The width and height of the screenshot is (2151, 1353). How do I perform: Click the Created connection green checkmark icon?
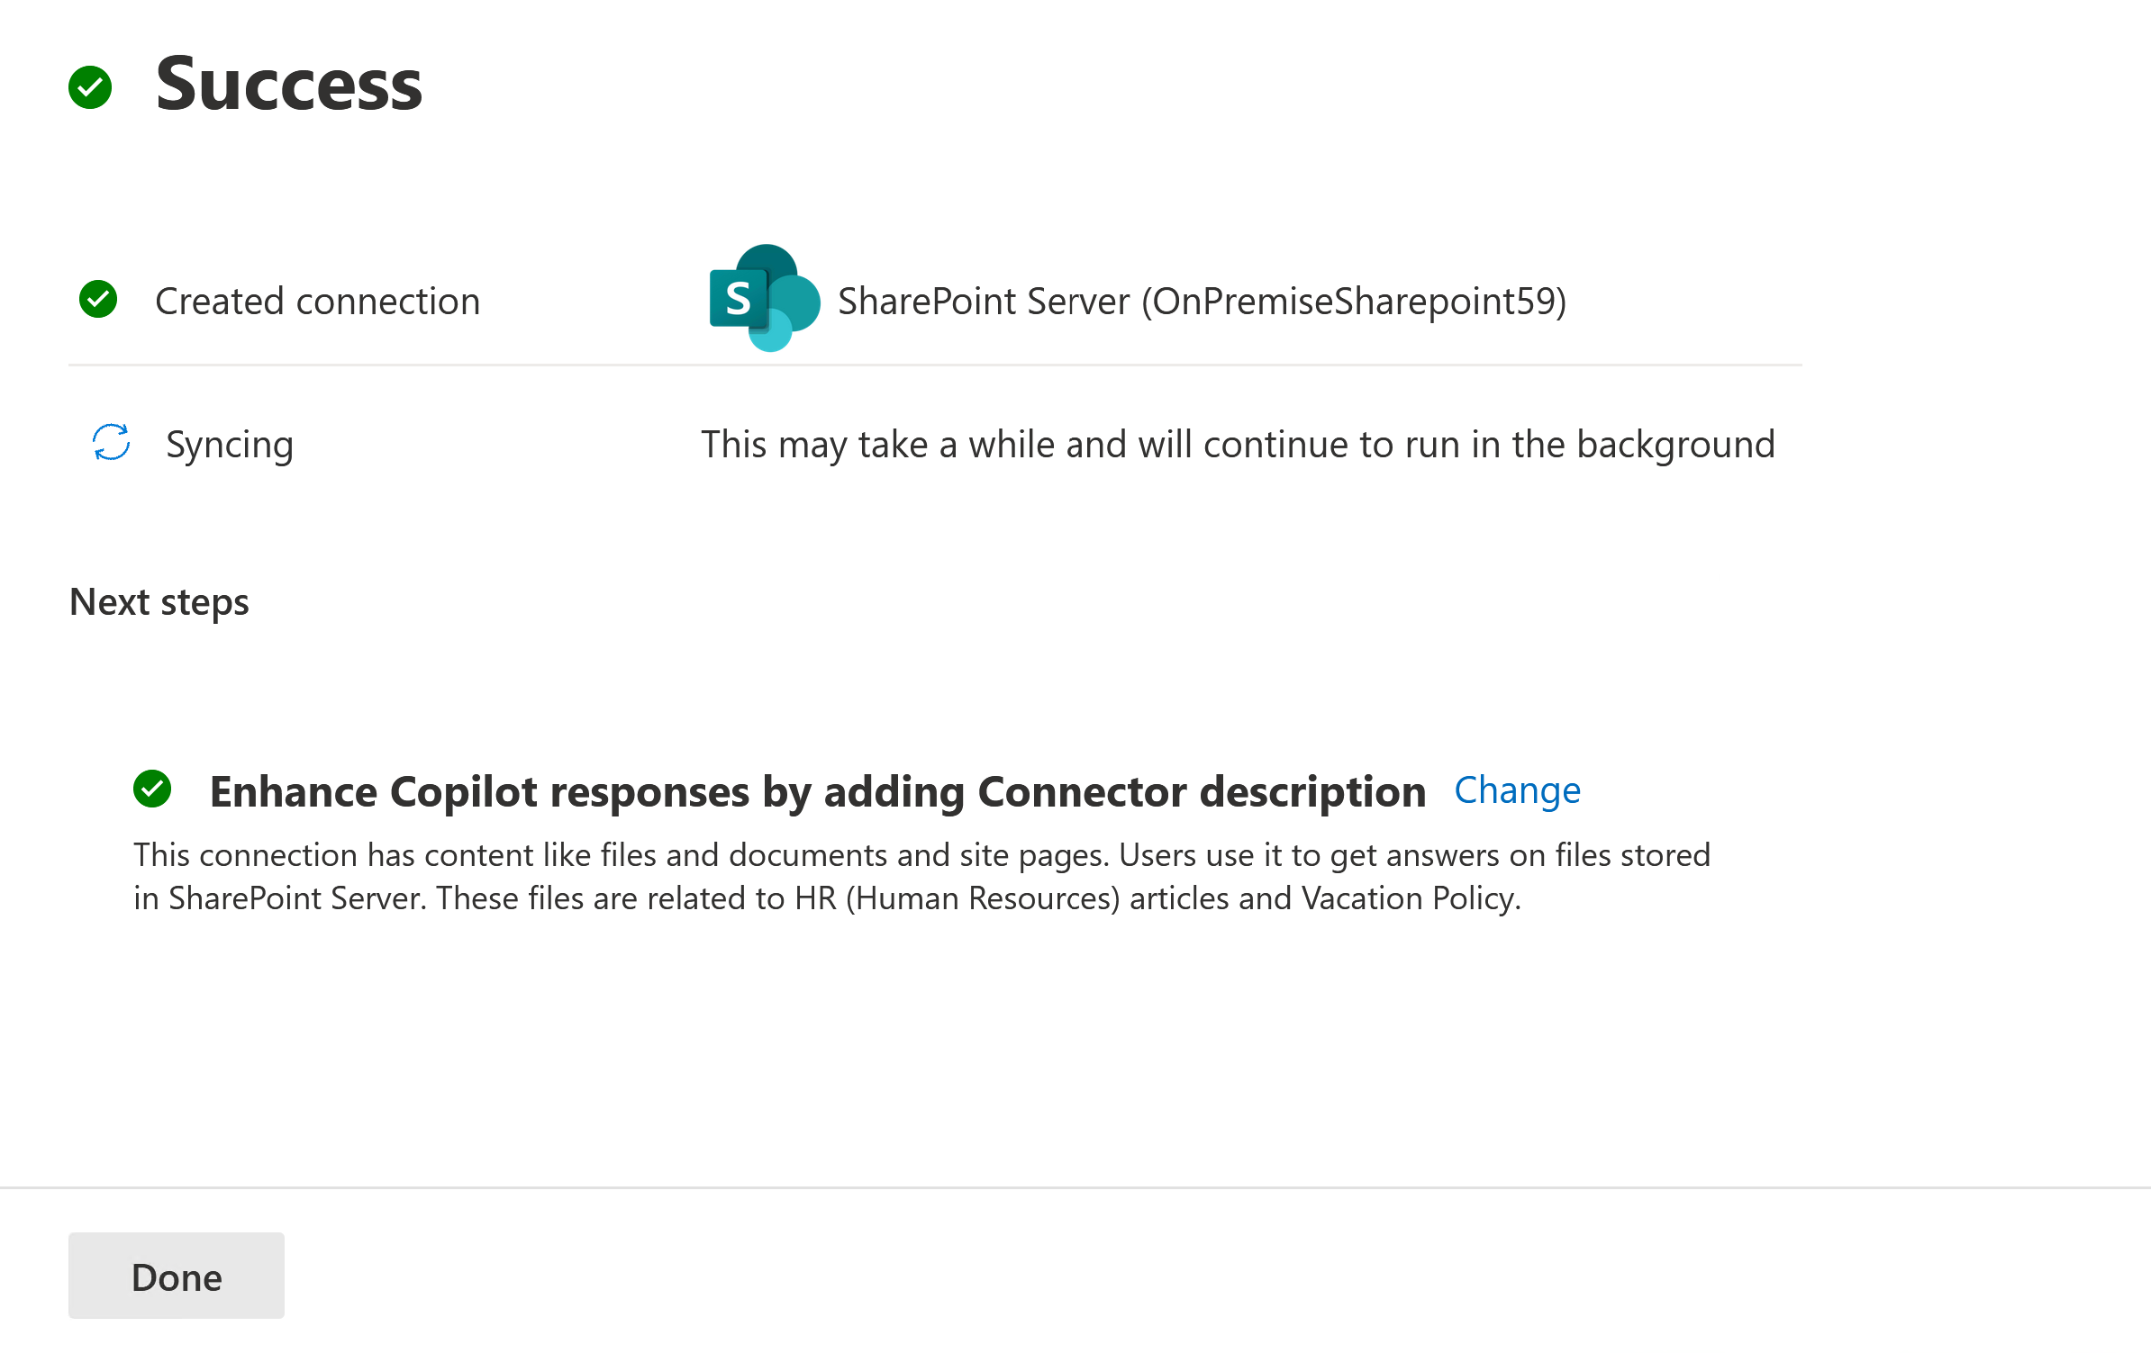click(98, 300)
